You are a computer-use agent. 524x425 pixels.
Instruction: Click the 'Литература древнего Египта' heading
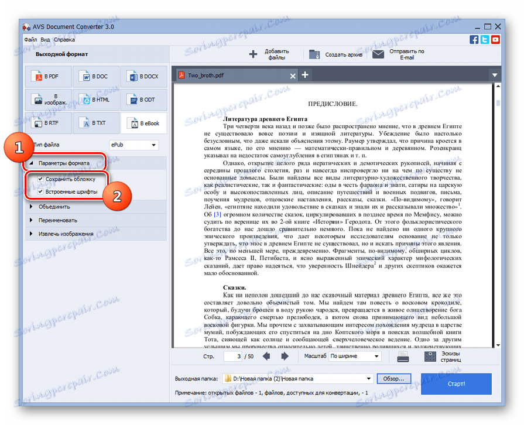tap(265, 119)
